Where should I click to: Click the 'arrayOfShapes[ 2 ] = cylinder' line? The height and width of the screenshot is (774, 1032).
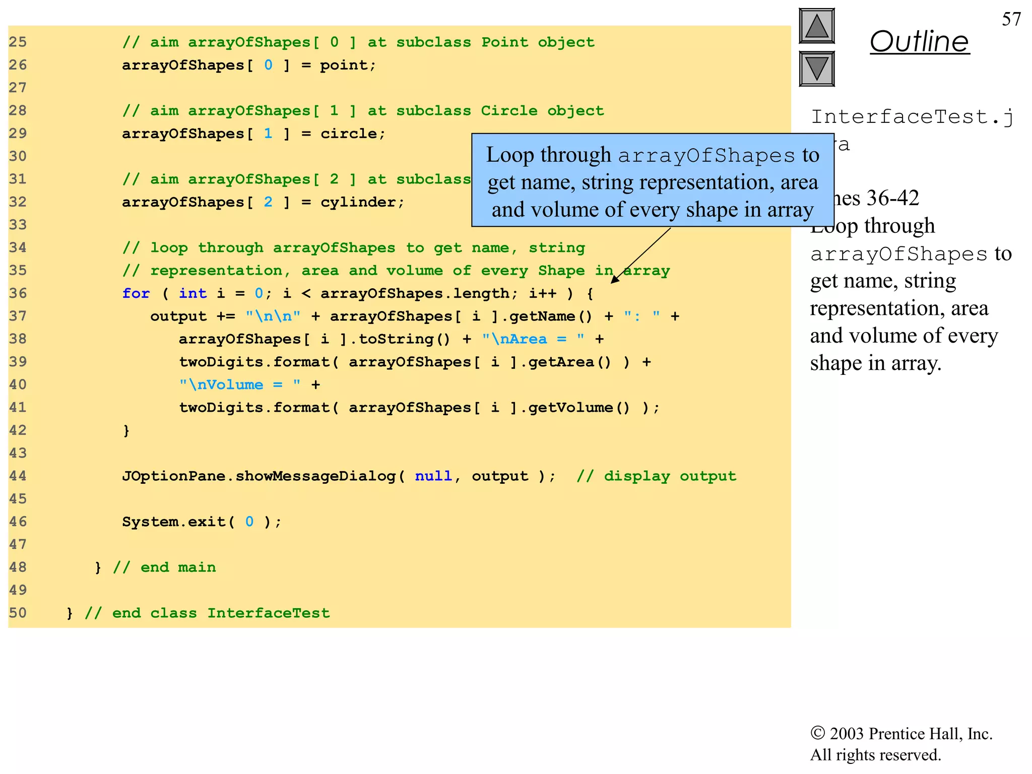click(263, 202)
